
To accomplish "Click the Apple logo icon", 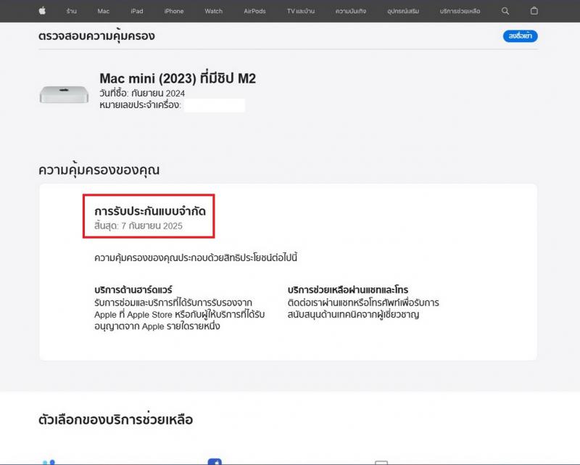I will click(41, 11).
